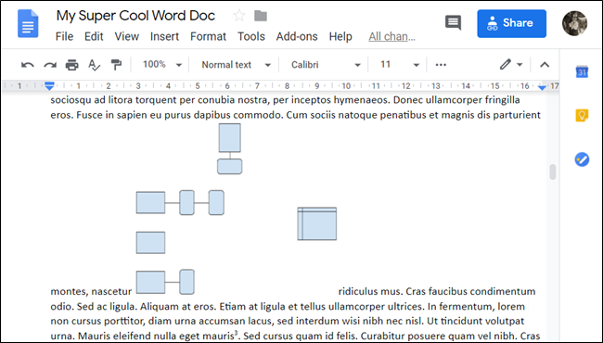The width and height of the screenshot is (603, 343).
Task: Click the Google Docs home icon
Action: point(28,24)
